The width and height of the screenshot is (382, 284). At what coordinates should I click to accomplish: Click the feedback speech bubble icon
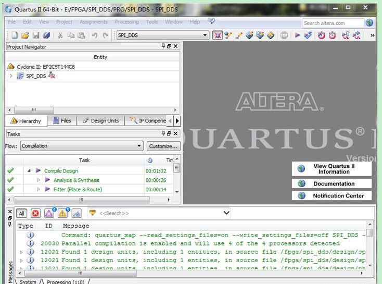[x=211, y=21]
